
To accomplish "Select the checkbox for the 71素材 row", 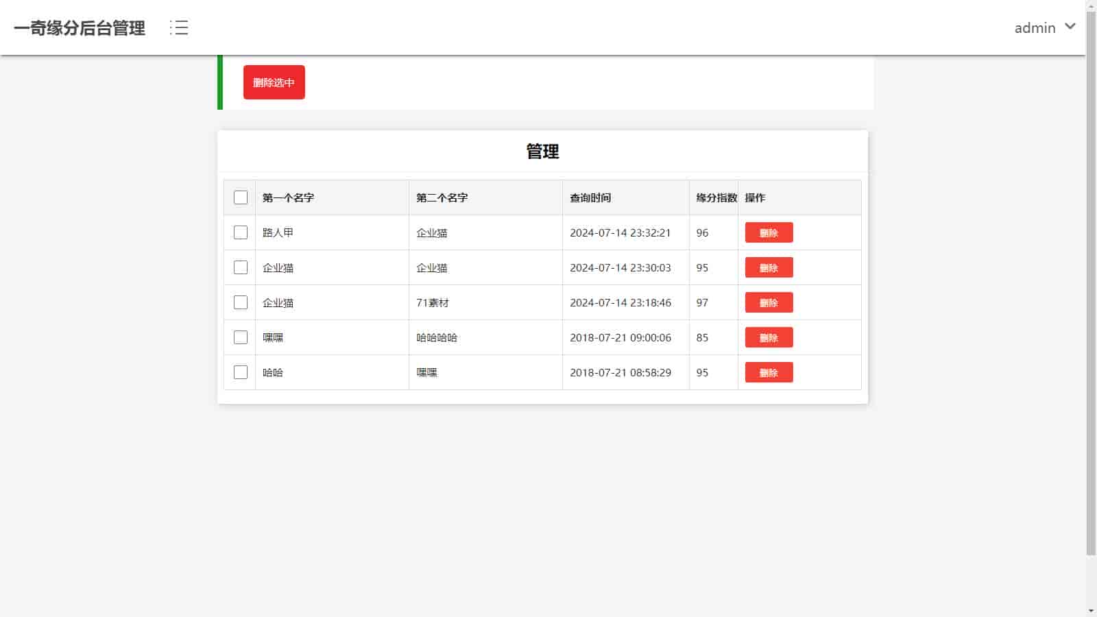I will 241,302.
